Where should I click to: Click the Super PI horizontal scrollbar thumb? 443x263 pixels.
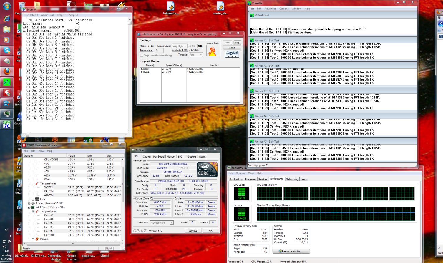[28, 135]
